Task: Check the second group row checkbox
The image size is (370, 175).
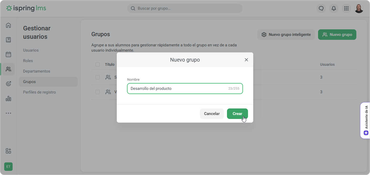Action: pos(98,92)
